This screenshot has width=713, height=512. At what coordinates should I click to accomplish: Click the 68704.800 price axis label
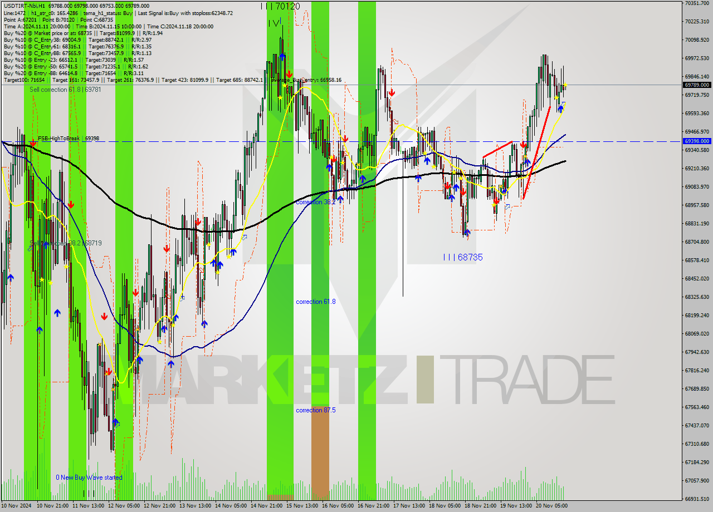pos(697,242)
